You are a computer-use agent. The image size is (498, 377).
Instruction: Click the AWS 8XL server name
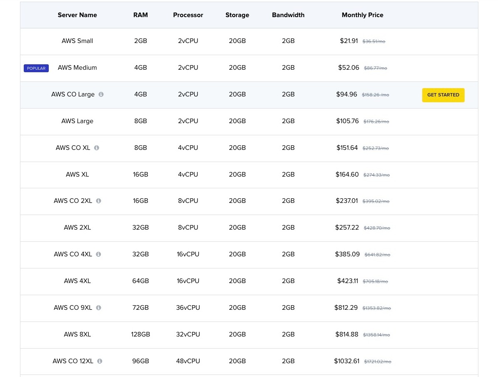pos(77,335)
